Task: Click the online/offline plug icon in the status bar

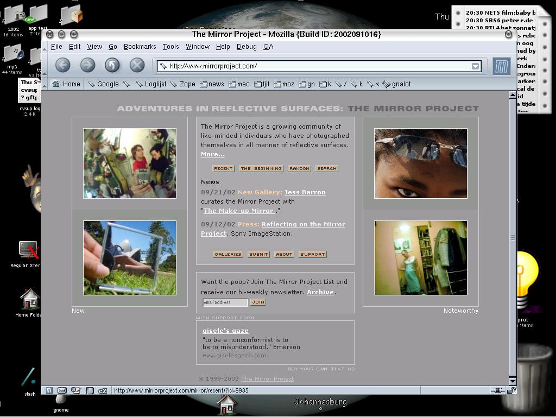Action: click(x=497, y=390)
